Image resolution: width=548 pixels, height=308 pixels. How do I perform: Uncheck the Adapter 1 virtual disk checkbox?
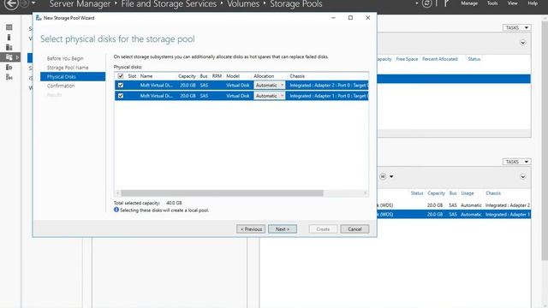pos(121,96)
